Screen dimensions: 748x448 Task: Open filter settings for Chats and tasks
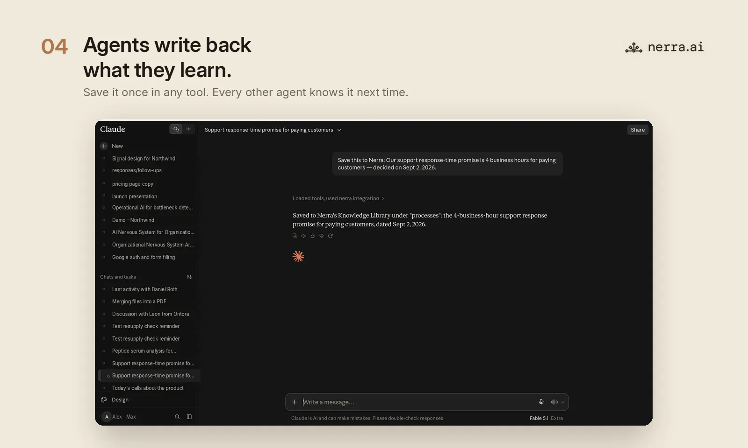[x=189, y=277]
